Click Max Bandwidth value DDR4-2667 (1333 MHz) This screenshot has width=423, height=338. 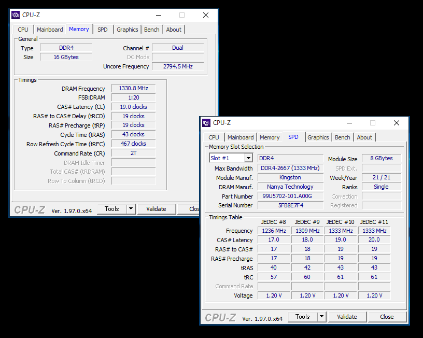(x=290, y=168)
